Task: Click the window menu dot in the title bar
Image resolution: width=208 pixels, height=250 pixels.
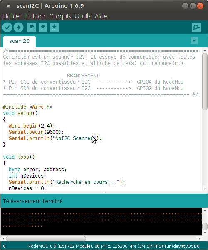Action: [8, 6]
